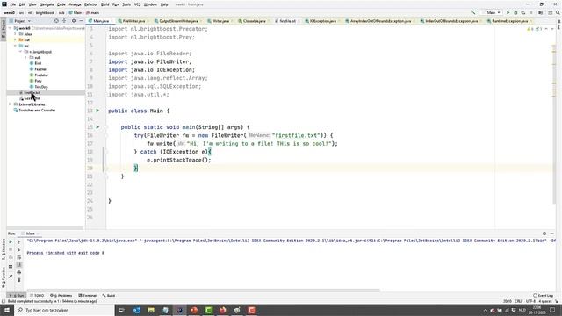Expand the out folder
Viewport: 562px width, 316px height.
16,39
